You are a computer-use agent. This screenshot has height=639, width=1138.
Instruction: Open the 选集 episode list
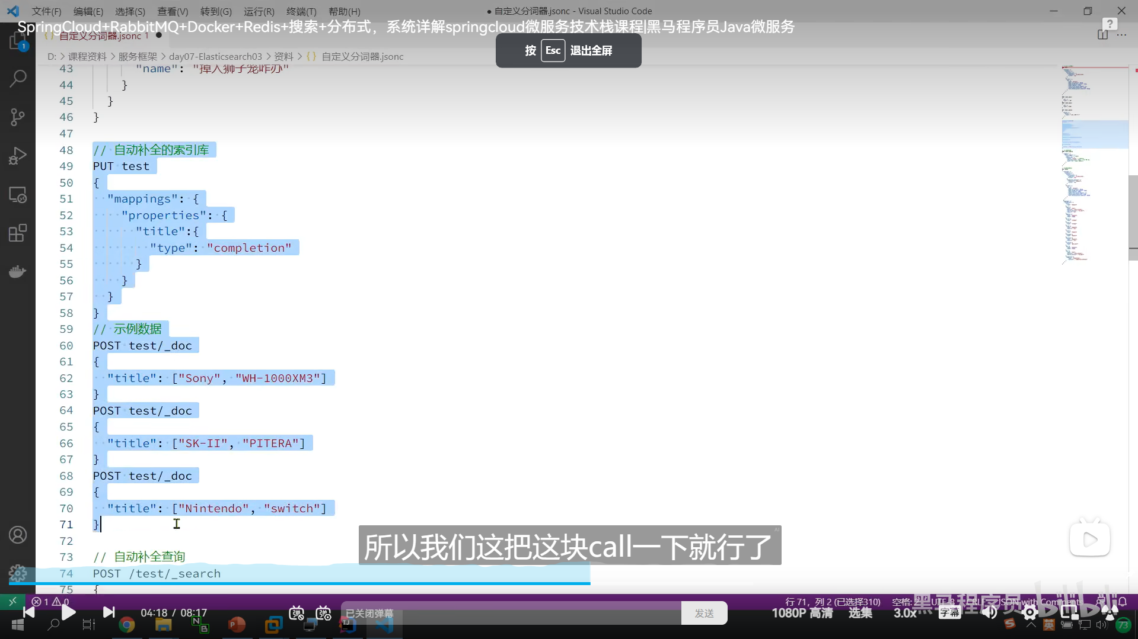point(860,613)
